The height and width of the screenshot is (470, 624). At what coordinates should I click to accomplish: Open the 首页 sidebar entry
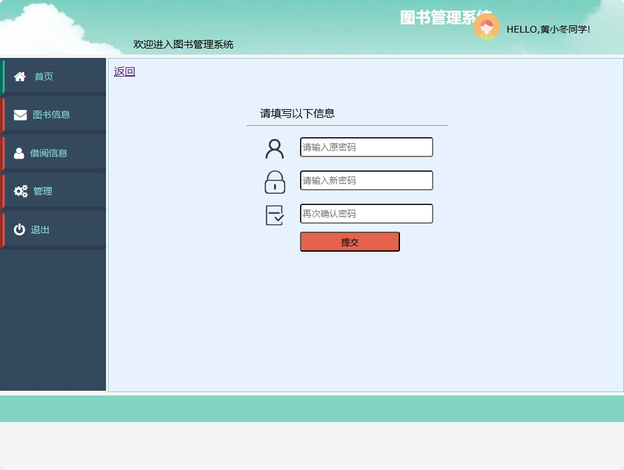[43, 76]
